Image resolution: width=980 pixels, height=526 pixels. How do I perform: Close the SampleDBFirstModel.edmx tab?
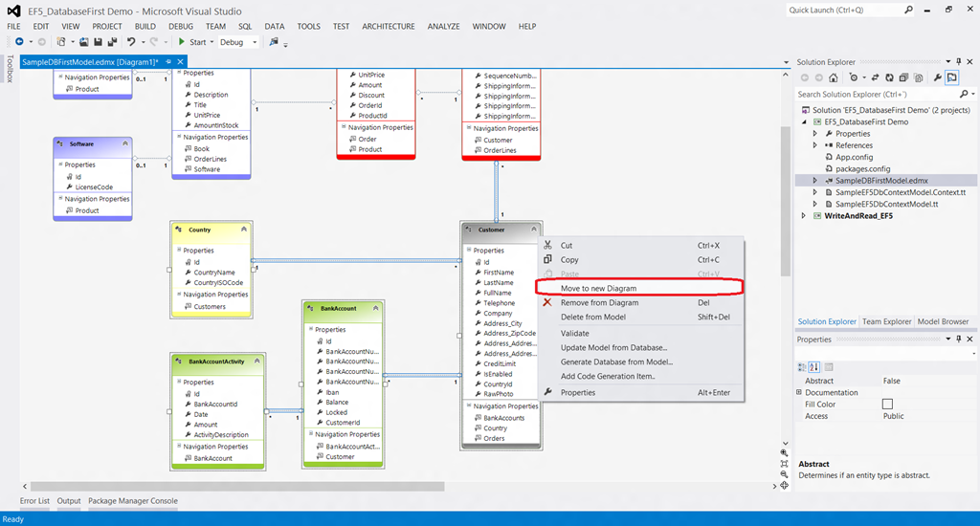click(x=180, y=62)
